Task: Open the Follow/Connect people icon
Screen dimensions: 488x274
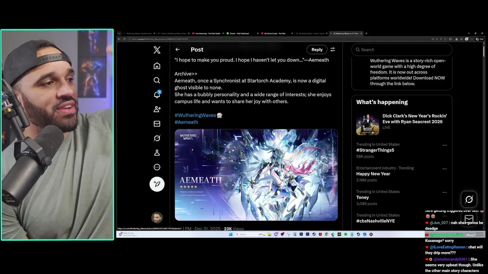Action: point(157,109)
